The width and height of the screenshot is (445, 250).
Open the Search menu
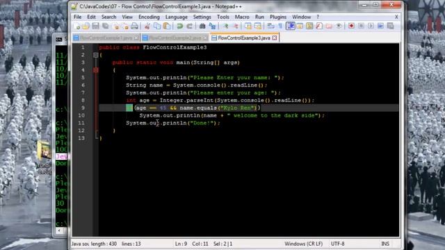(108, 17)
